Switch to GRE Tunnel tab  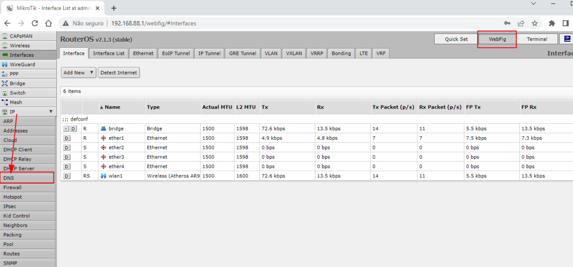pos(243,53)
